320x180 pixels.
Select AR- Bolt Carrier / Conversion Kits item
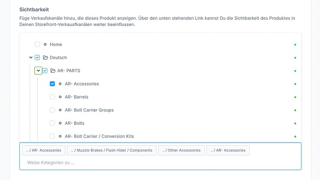pos(99,136)
